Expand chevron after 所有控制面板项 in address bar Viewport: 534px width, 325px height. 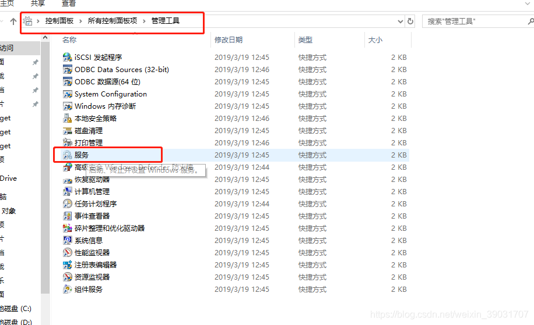pos(144,21)
